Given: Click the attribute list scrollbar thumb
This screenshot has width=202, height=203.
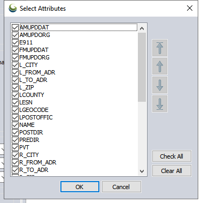Looking at the screenshot, I should [x=142, y=67].
